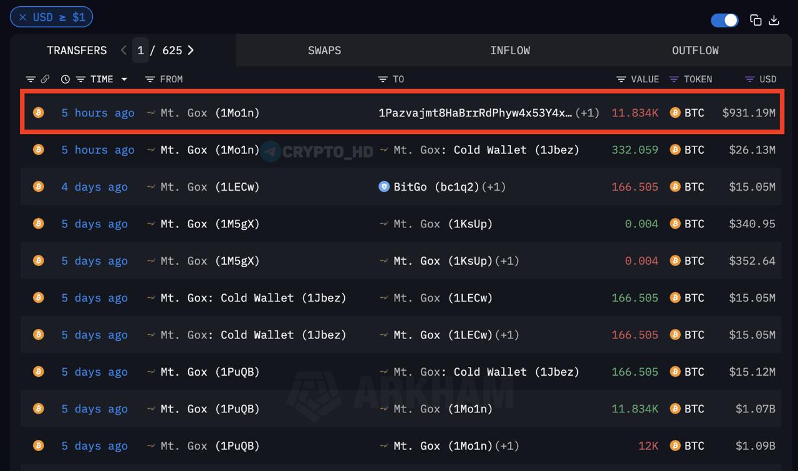Click the $15.12M USD amount

click(752, 372)
